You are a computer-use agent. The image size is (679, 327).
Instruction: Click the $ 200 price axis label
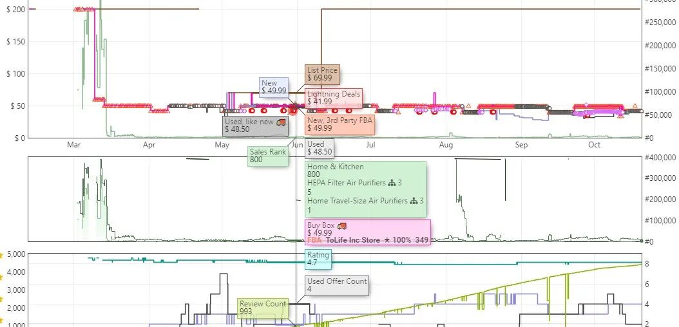tap(15, 9)
